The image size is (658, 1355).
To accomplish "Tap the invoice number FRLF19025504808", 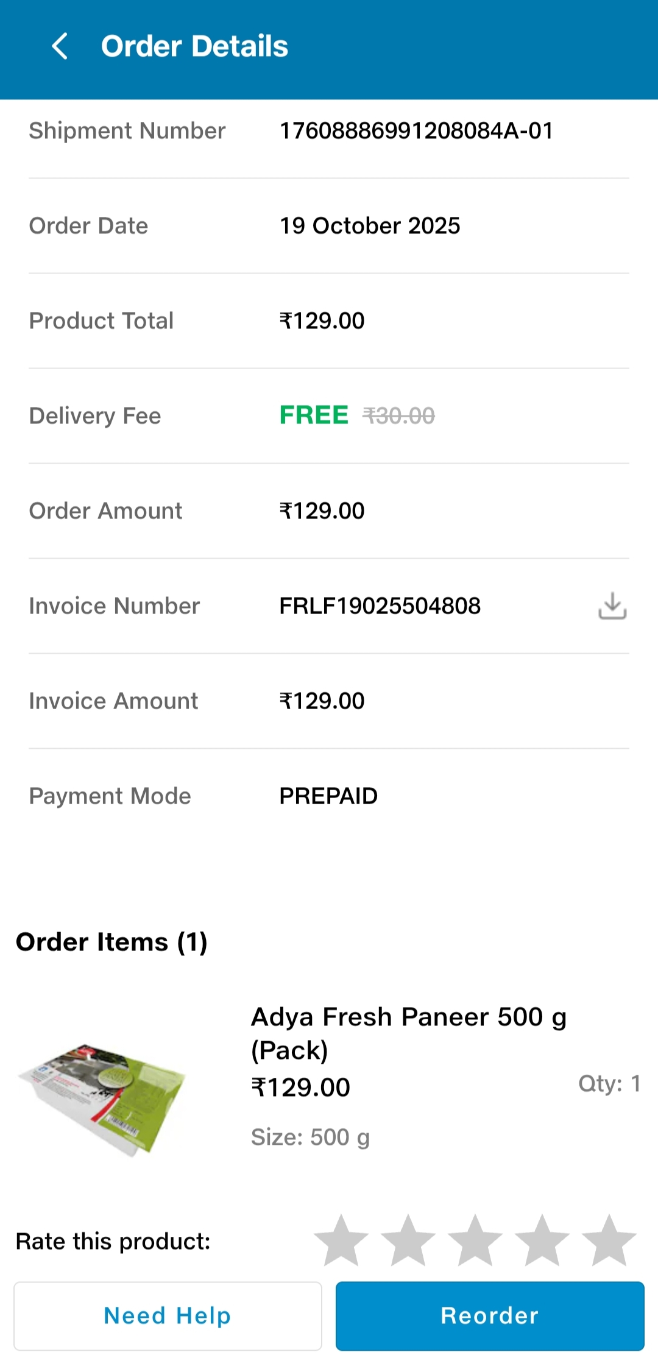I will click(x=380, y=606).
